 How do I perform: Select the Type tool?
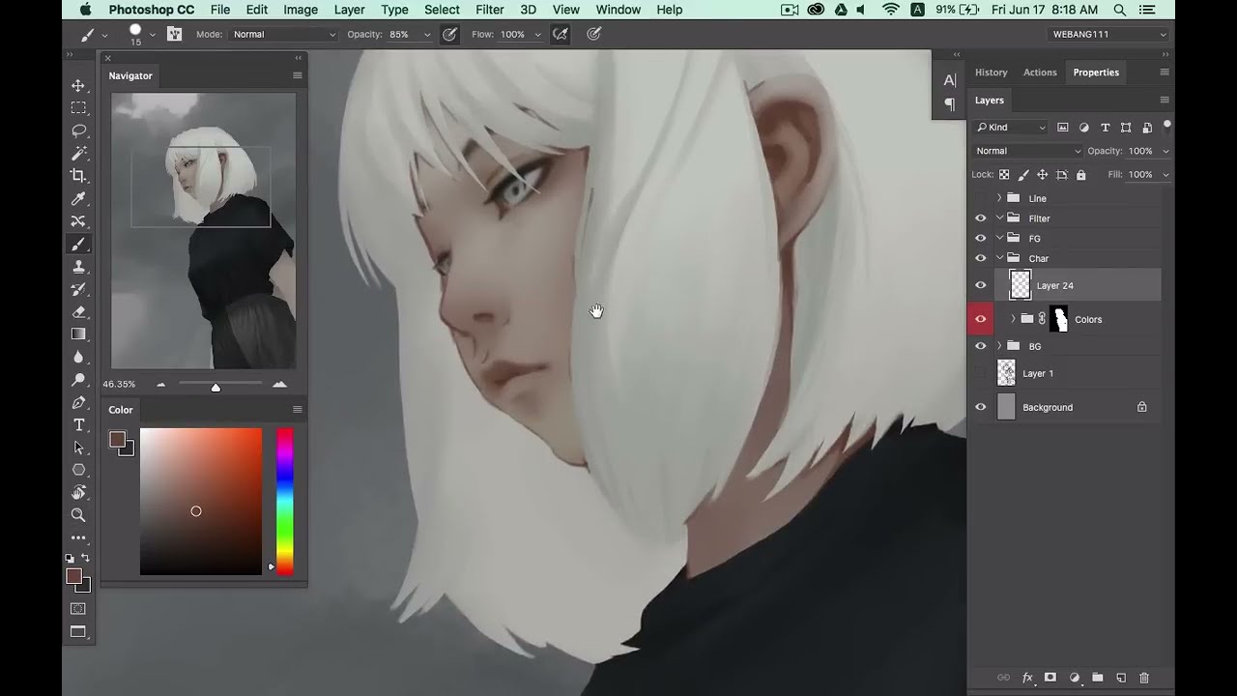tap(78, 425)
